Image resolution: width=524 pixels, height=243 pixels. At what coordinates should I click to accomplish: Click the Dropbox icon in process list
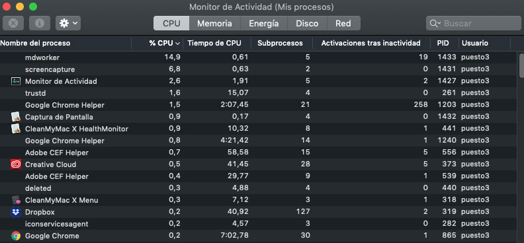coord(16,212)
